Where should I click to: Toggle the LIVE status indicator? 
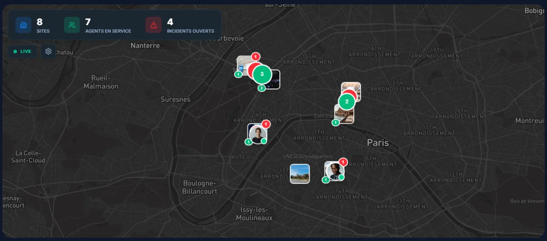coord(22,51)
